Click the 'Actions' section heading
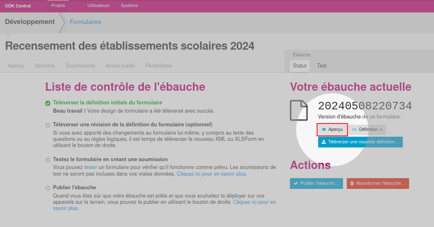Screen dimensions: 434x227 (310, 165)
